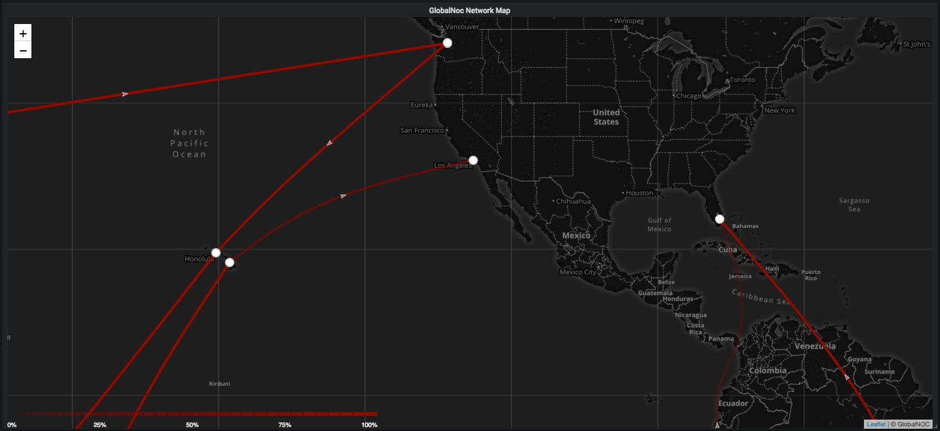940x431 pixels.
Task: Click the United States country label
Action: pos(606,117)
